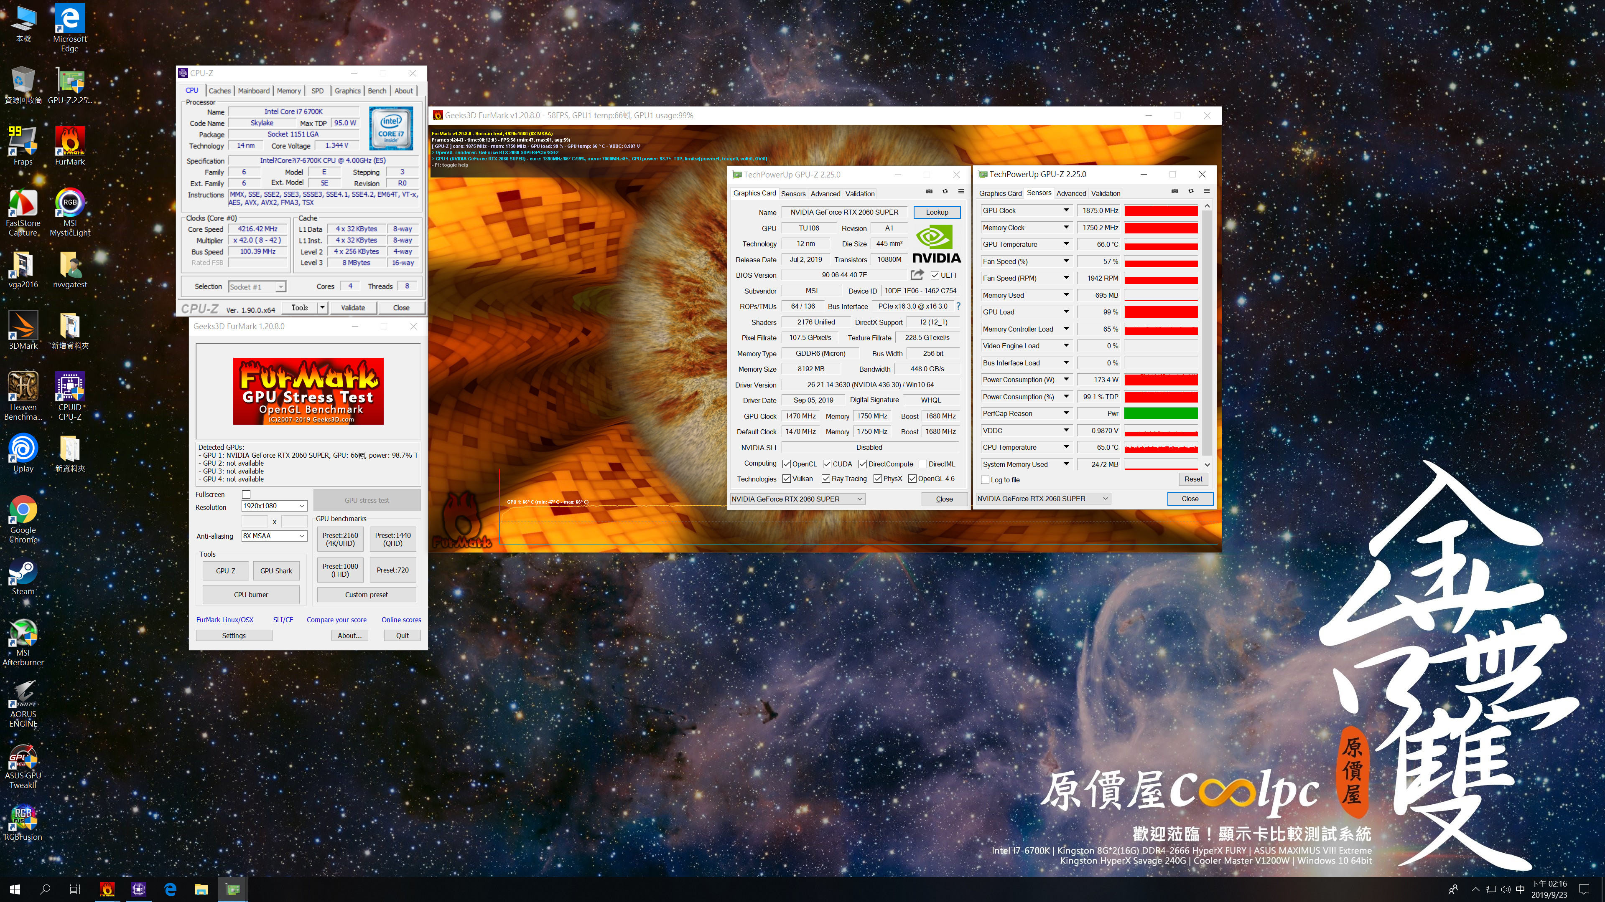The image size is (1605, 902).
Task: Launch the RGBFusion desktop icon
Action: pyautogui.click(x=23, y=822)
